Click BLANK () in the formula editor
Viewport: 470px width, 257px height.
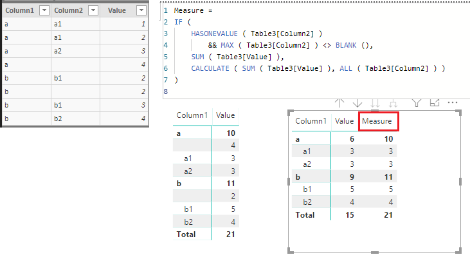tap(353, 45)
